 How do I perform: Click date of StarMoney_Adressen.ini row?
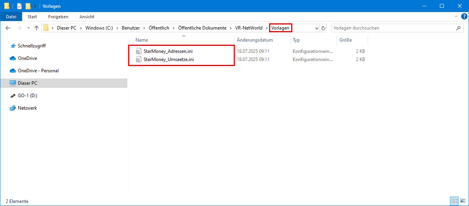tap(253, 51)
